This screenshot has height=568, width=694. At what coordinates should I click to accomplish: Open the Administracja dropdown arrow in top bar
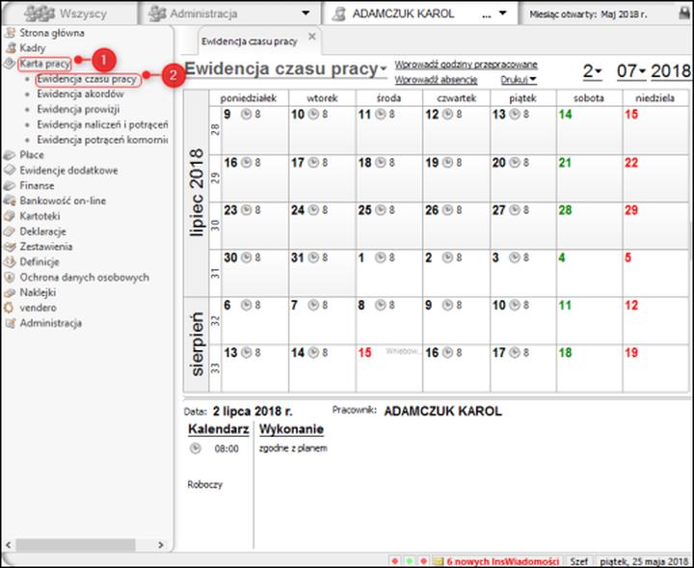pyautogui.click(x=306, y=14)
